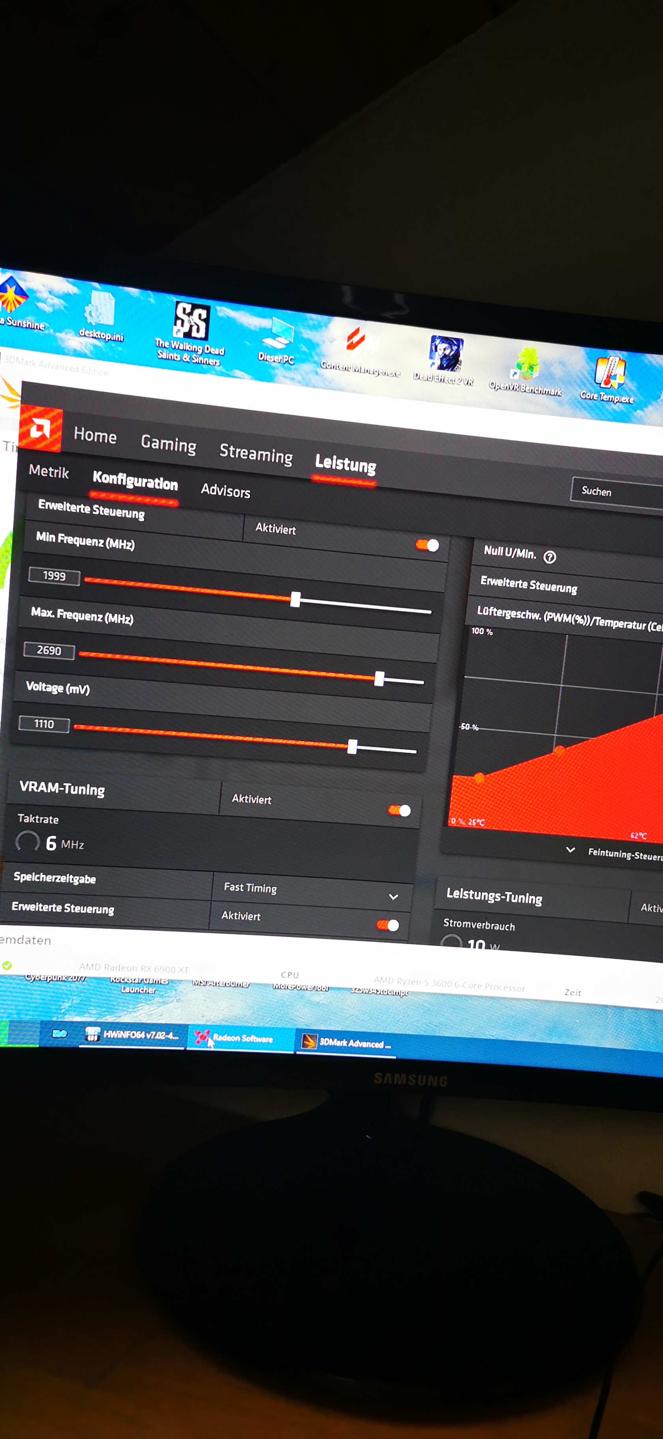This screenshot has height=1439, width=663.
Task: Click the Leistungs-Tuning heading
Action: (494, 895)
